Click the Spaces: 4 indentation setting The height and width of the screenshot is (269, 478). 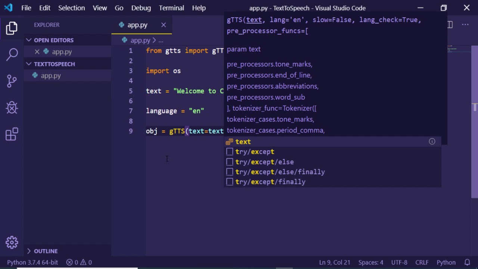pos(371,262)
